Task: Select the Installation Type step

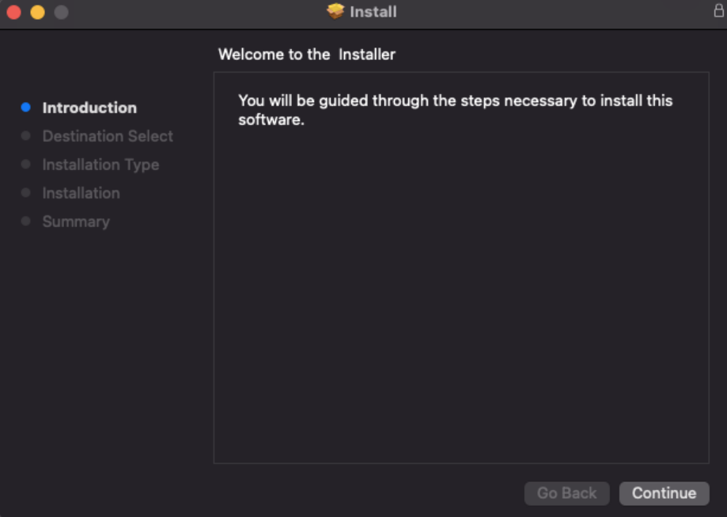Action: (100, 164)
